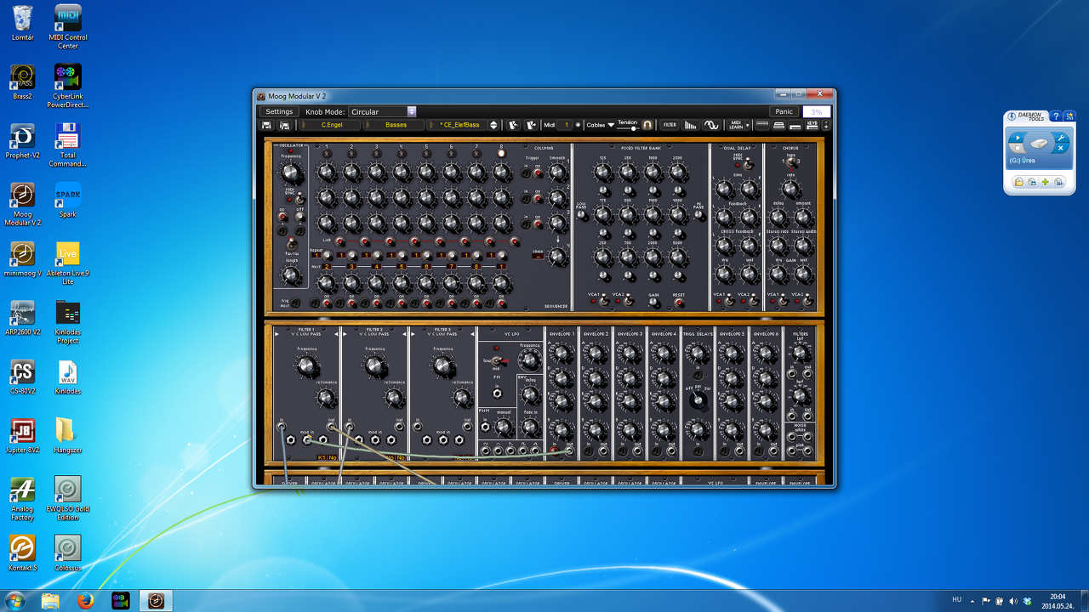
Task: Open the Kontakt 5 desktop shortcut
Action: coord(23,553)
